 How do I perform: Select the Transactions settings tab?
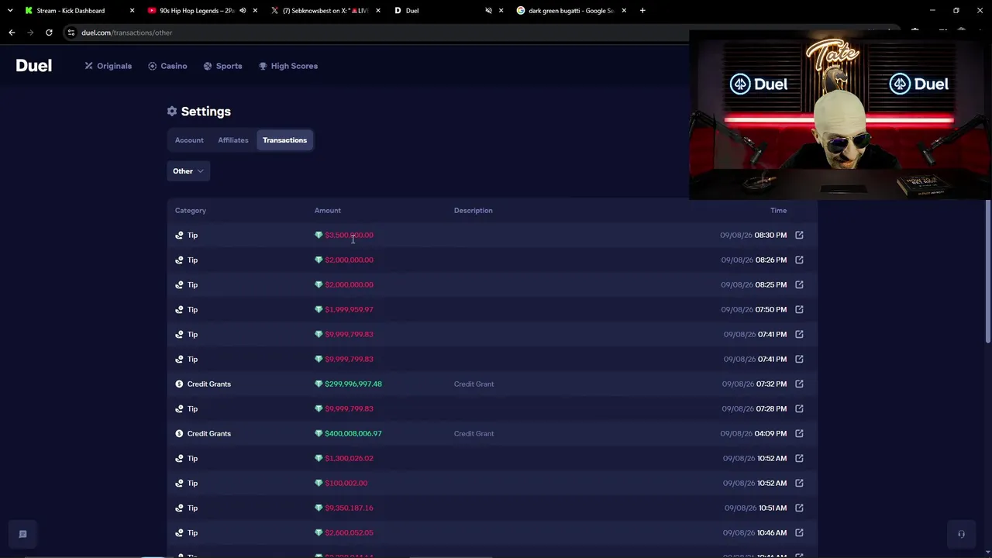[x=284, y=140]
